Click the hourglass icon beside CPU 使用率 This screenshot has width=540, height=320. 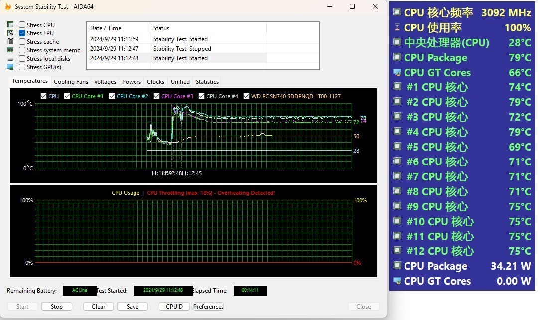(x=397, y=27)
